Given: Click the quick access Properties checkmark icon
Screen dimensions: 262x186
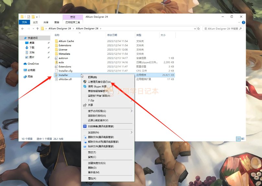Looking at the screenshot, I should coord(29,17).
